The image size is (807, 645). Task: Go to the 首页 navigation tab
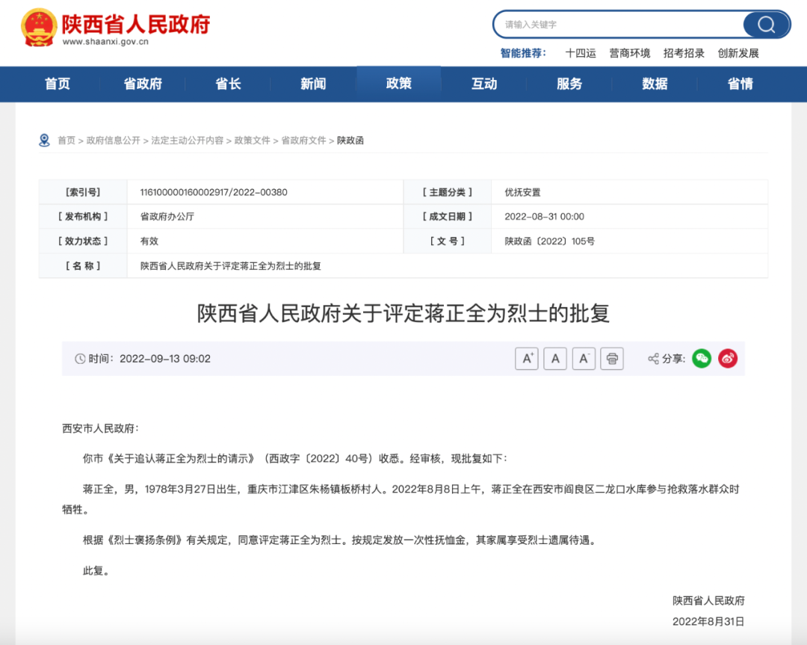coord(58,84)
